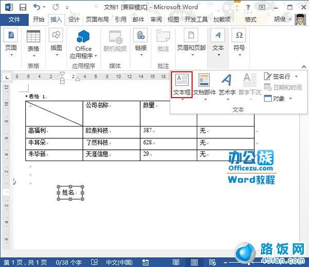Image resolution: width=309 pixels, height=267 pixels.
Task: Open the 符号 Symbols dropdown
Action: click(x=239, y=43)
